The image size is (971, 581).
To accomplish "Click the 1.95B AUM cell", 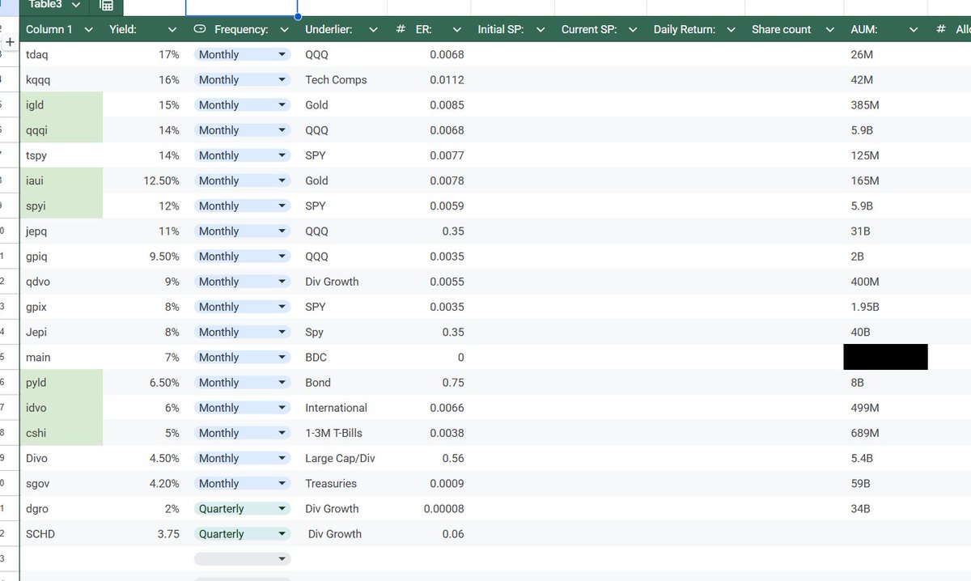I will tap(886, 307).
